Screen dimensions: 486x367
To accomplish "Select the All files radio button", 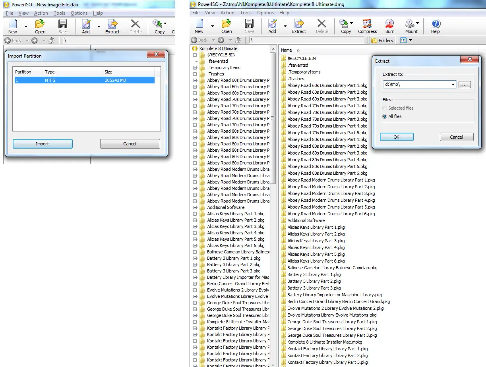I will coord(385,116).
